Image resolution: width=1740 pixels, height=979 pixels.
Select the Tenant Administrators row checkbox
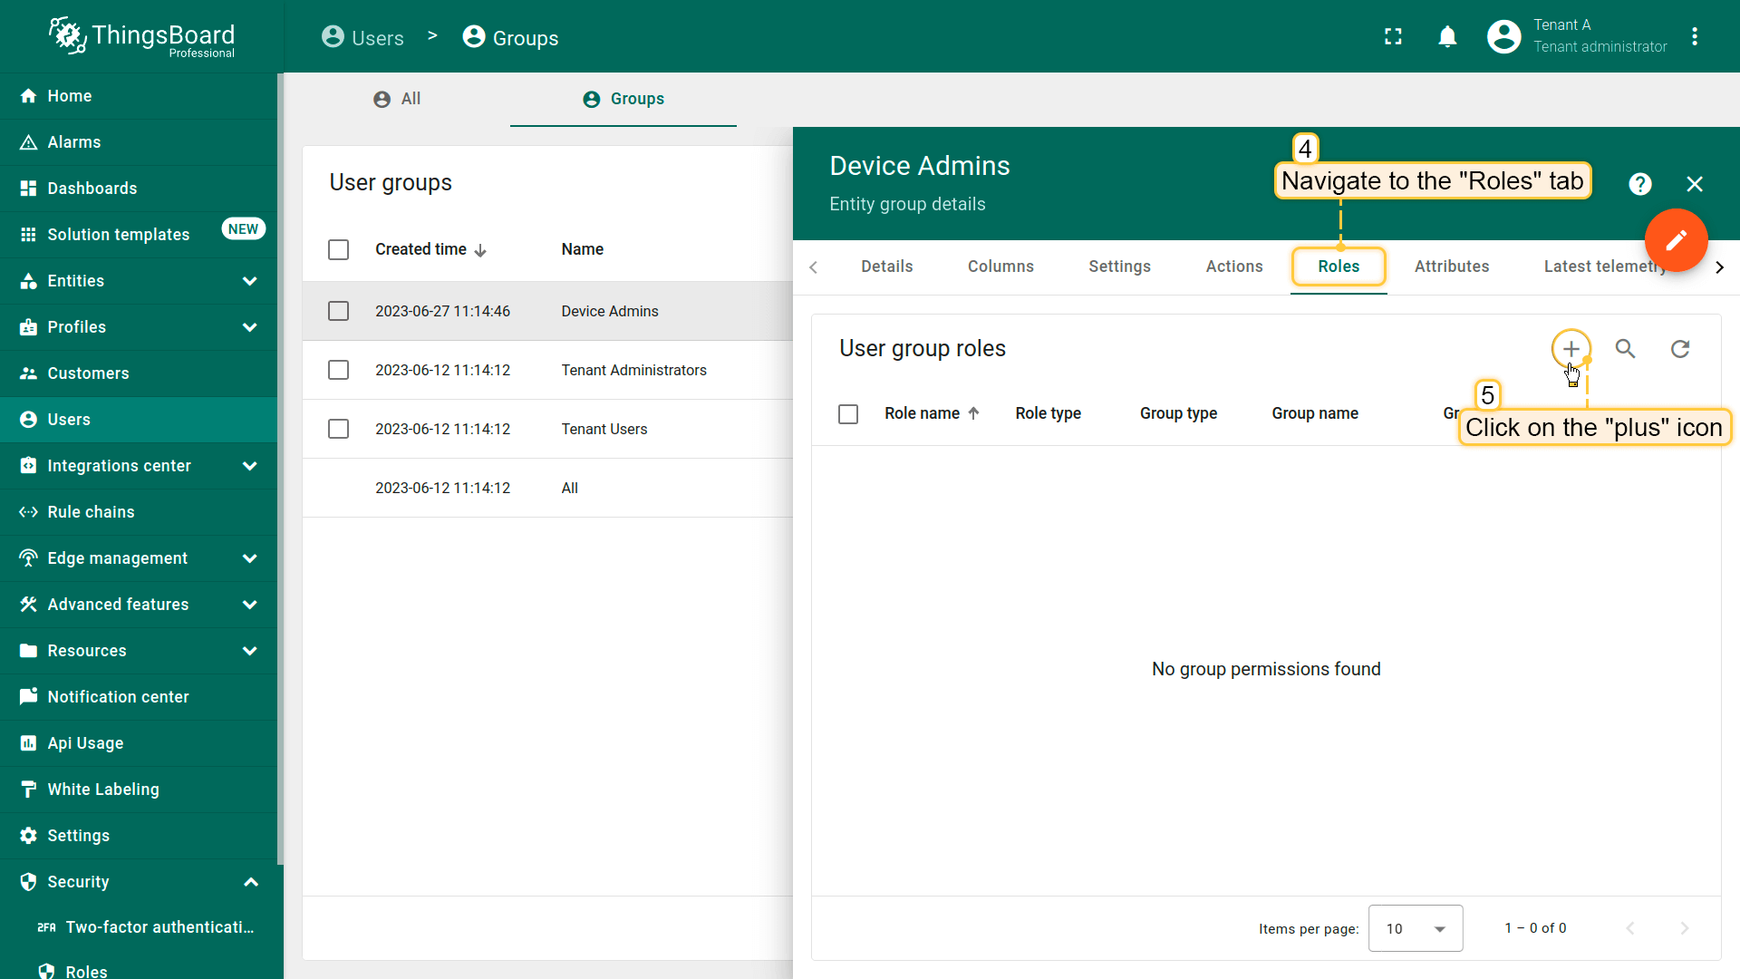(338, 370)
